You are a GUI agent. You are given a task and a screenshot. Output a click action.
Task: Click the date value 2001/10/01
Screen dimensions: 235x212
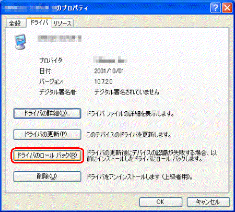point(109,71)
